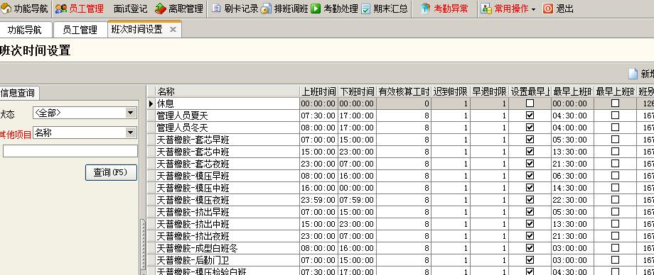This screenshot has height=275, width=654.
Task: Sort by 有效核算工时 column header
Action: coord(403,91)
